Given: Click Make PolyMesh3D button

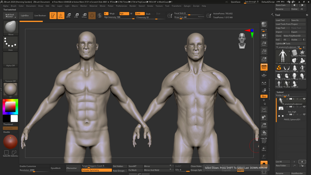Looking at the screenshot, I should click(x=294, y=36).
